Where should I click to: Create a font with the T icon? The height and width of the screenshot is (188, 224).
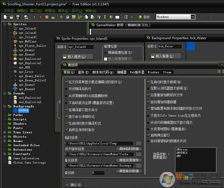point(99,17)
